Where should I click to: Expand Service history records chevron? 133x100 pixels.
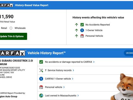(73, 70)
